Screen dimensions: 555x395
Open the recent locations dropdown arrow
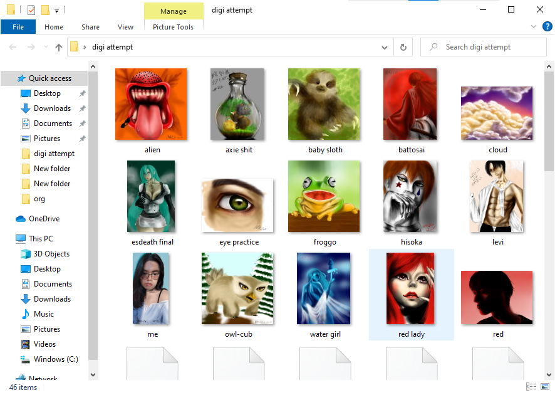click(46, 47)
